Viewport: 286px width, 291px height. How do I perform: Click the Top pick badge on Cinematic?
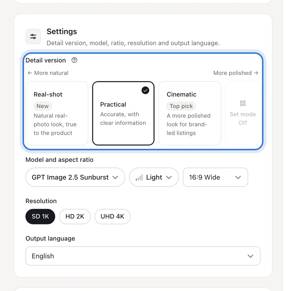pos(181,106)
